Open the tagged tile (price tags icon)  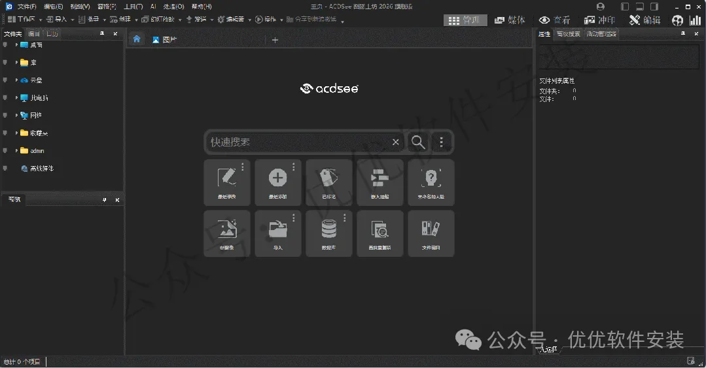pyautogui.click(x=328, y=182)
